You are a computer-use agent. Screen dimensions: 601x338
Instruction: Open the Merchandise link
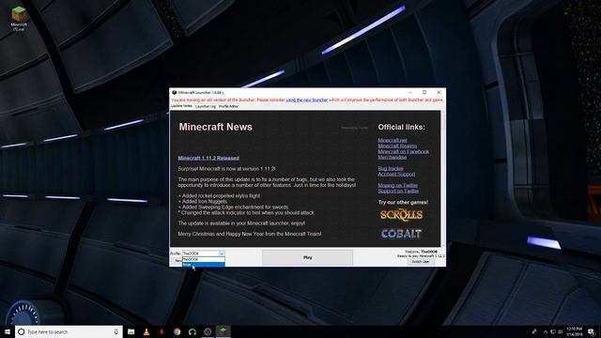393,158
